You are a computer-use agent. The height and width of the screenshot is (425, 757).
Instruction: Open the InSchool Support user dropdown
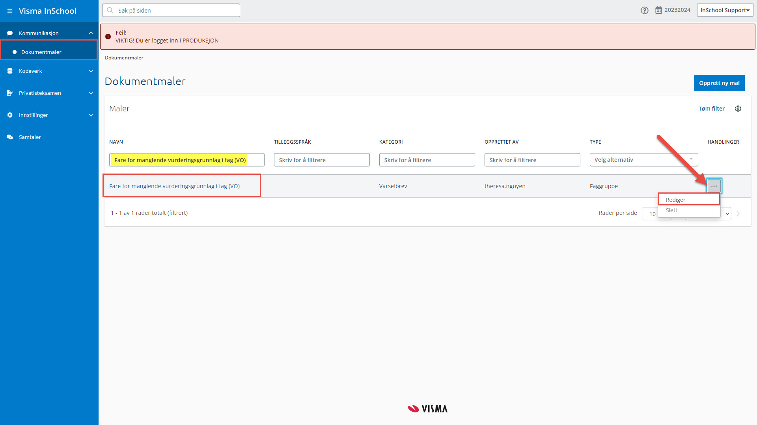click(x=725, y=10)
